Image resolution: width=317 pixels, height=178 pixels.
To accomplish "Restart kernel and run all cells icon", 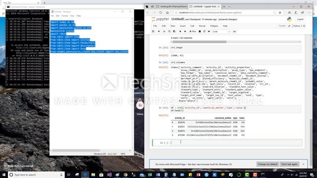I will 209,32.
